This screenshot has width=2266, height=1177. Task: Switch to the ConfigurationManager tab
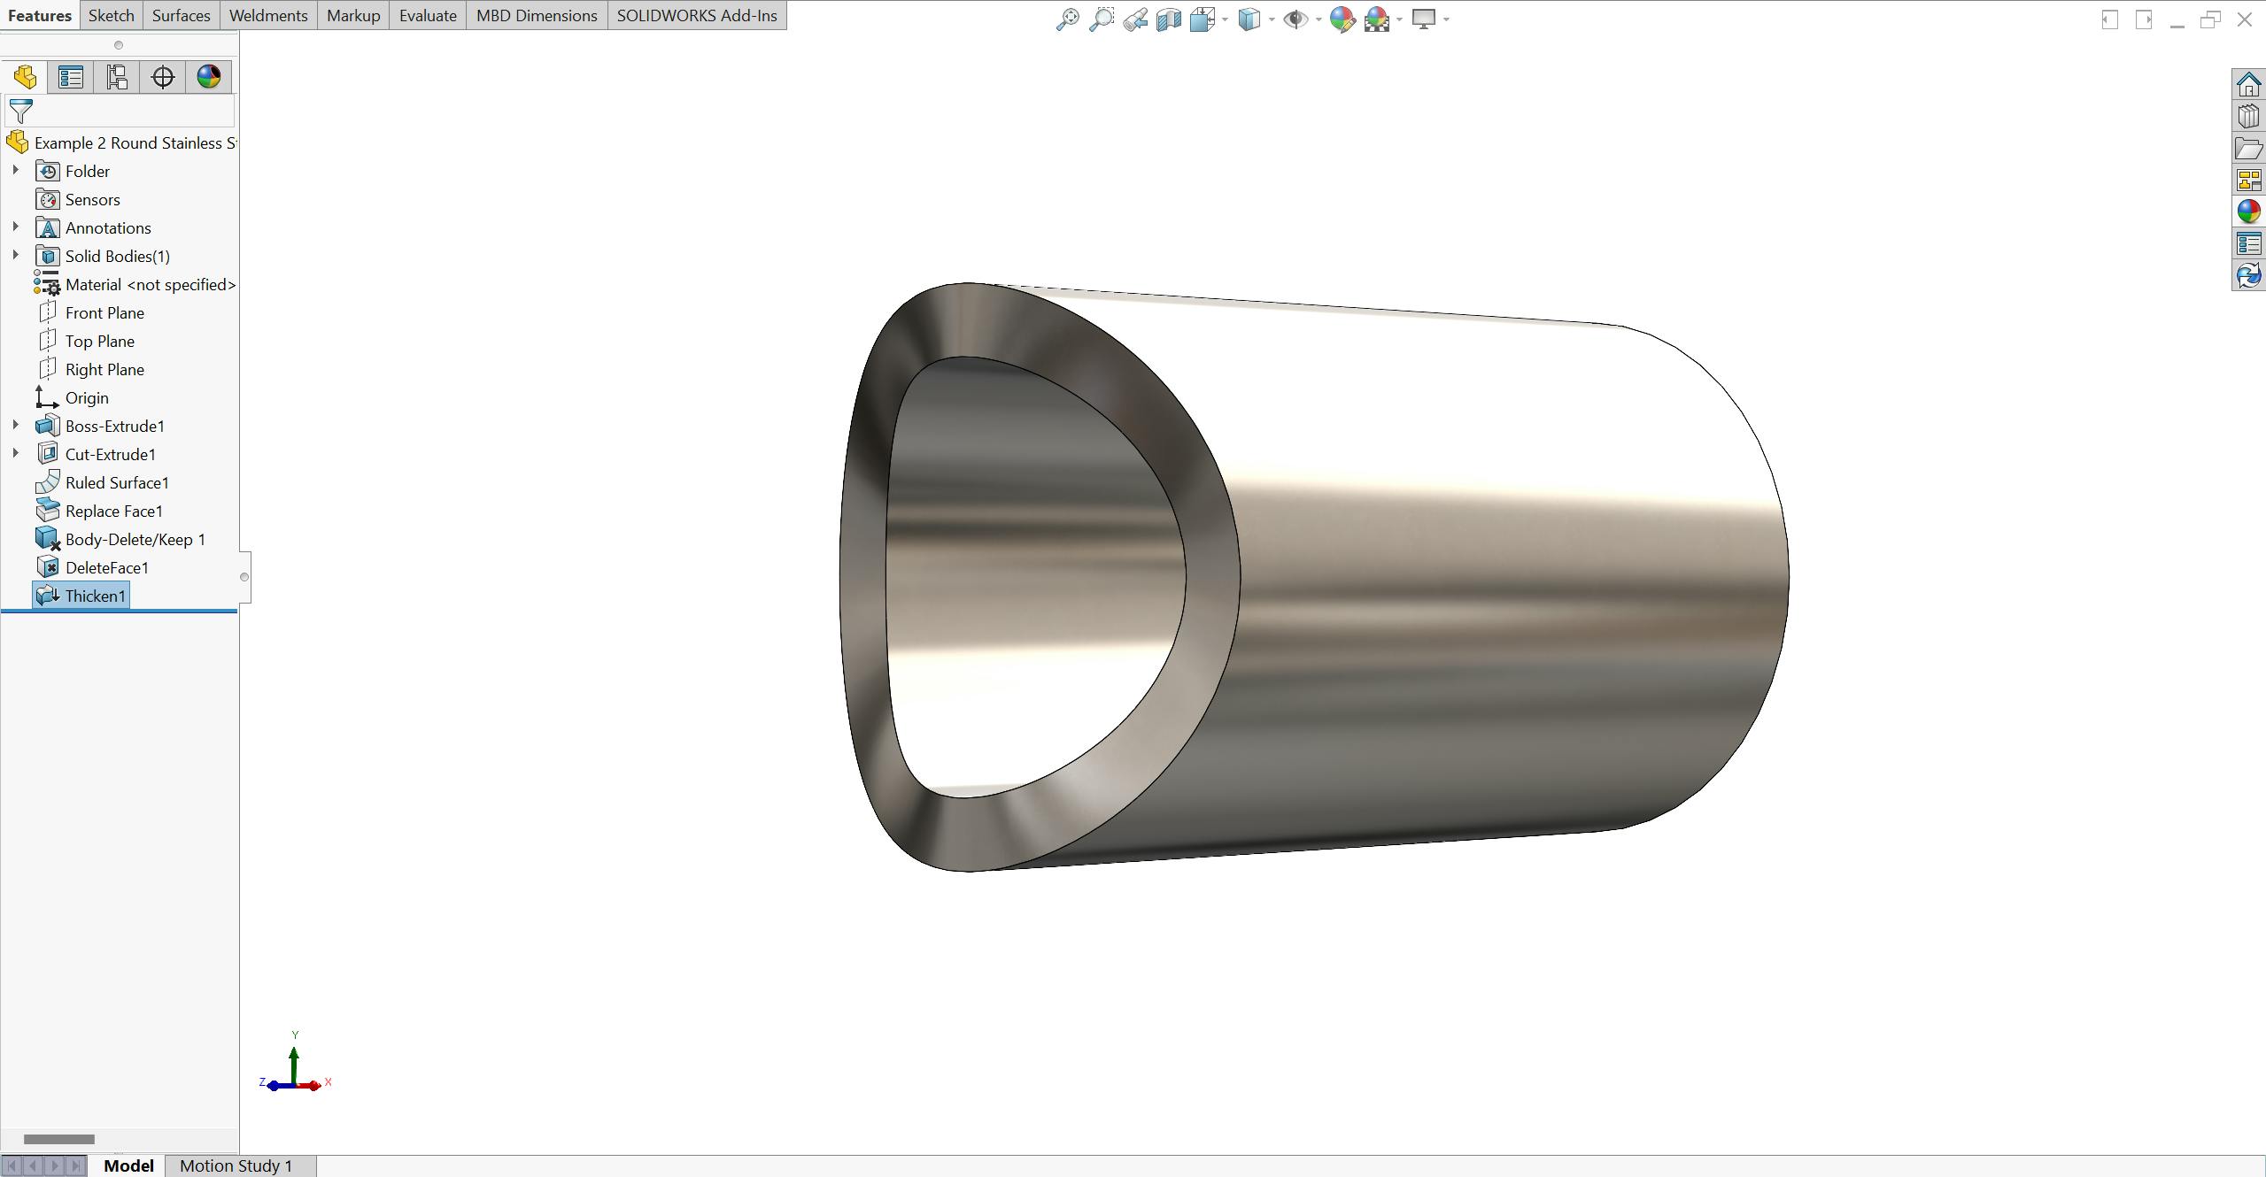(116, 76)
